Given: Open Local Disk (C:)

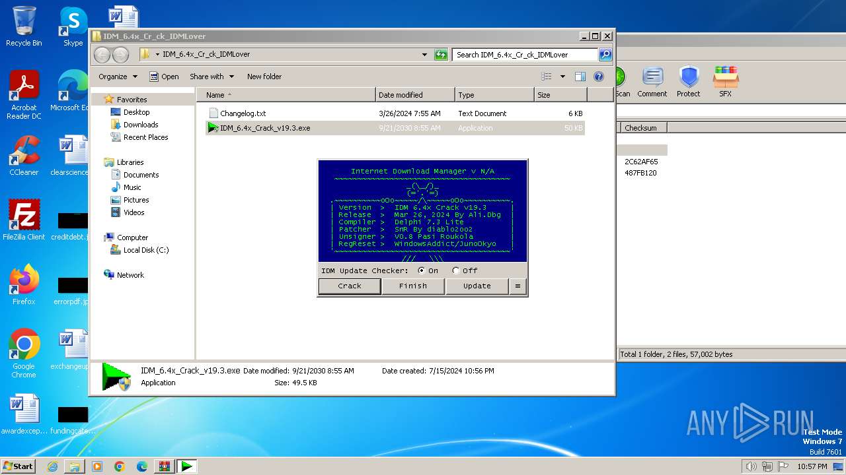Looking at the screenshot, I should pyautogui.click(x=145, y=250).
